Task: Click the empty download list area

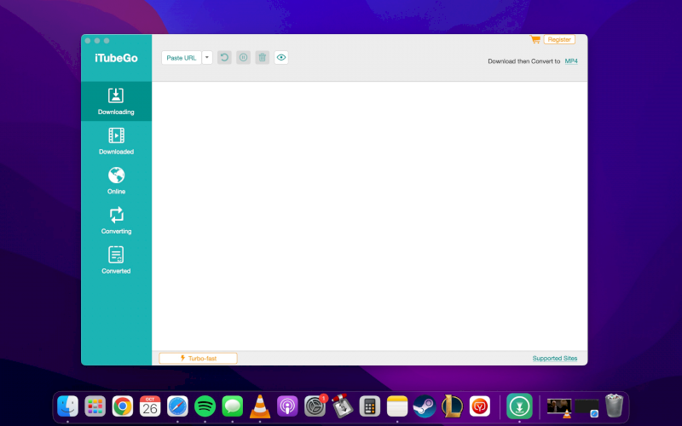Action: (x=369, y=213)
